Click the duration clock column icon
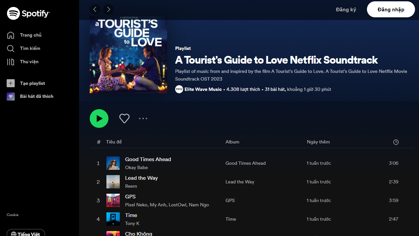Image resolution: width=419 pixels, height=236 pixels. [x=396, y=142]
